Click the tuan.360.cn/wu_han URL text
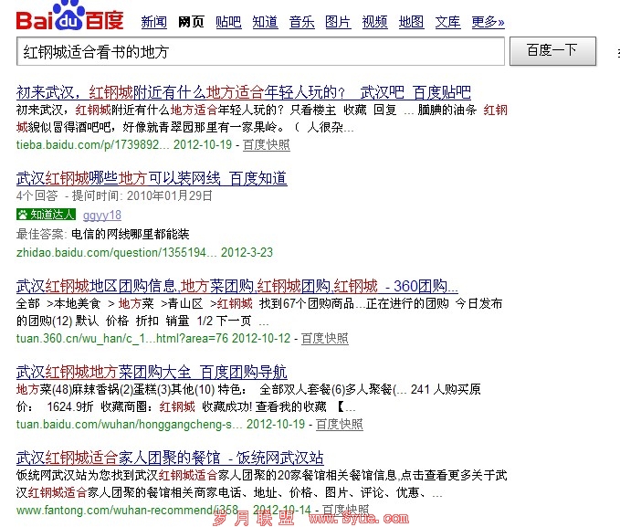 [x=121, y=338]
